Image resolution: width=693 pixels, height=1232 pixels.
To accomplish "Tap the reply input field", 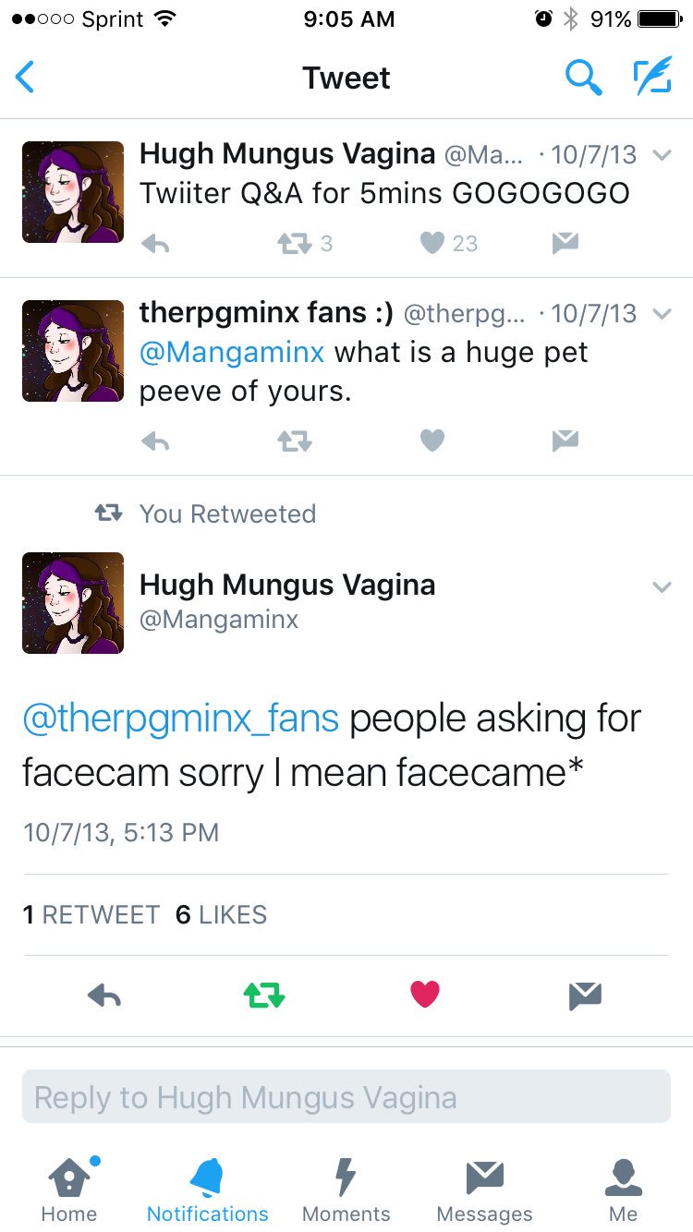I will pos(346,1097).
